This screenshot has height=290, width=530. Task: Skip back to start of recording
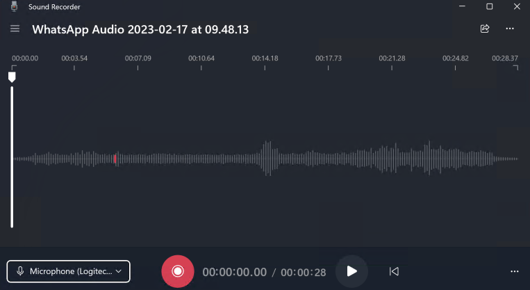(x=394, y=271)
